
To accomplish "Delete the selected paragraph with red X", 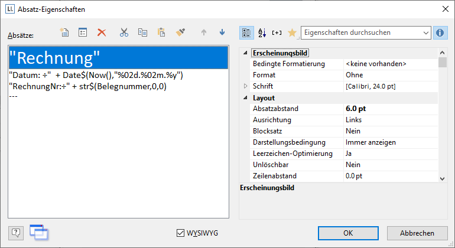I will point(102,32).
